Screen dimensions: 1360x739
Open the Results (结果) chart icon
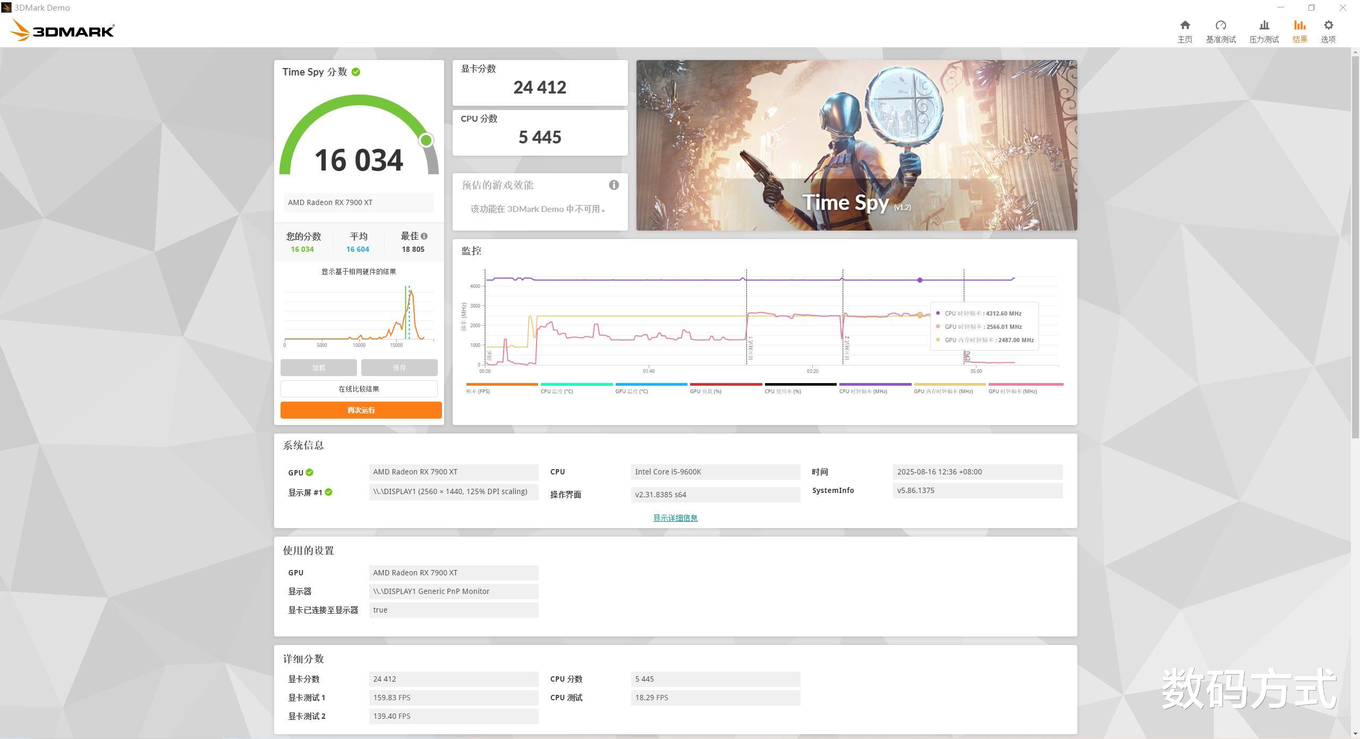[1299, 26]
